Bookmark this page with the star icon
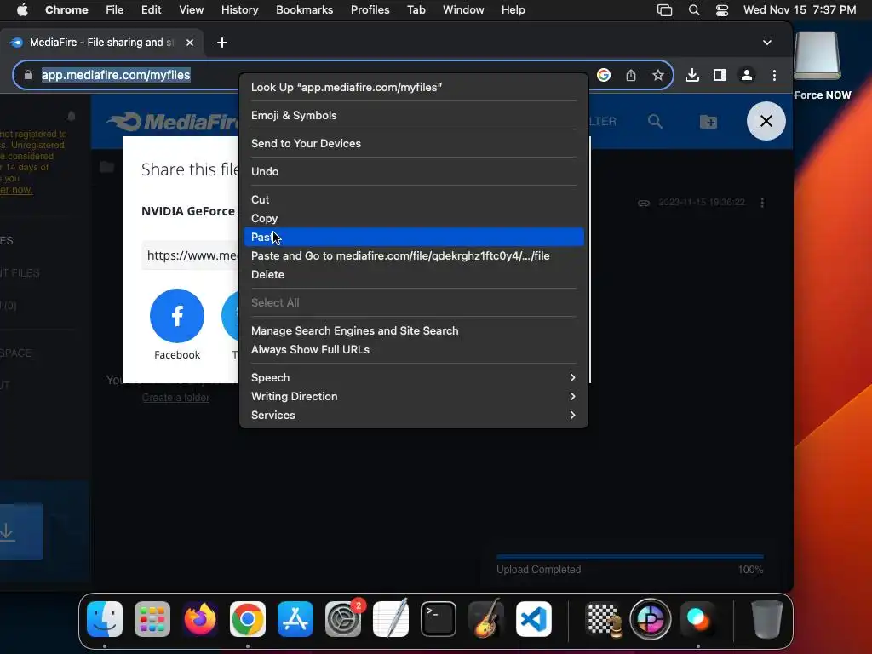 pos(658,75)
